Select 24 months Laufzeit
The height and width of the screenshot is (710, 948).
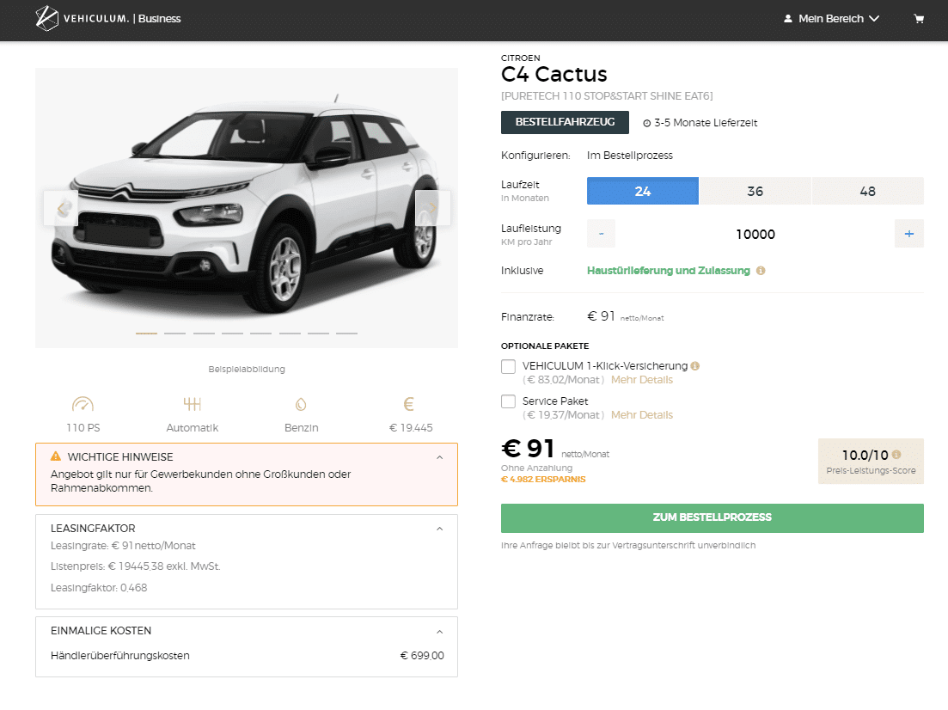pyautogui.click(x=643, y=191)
